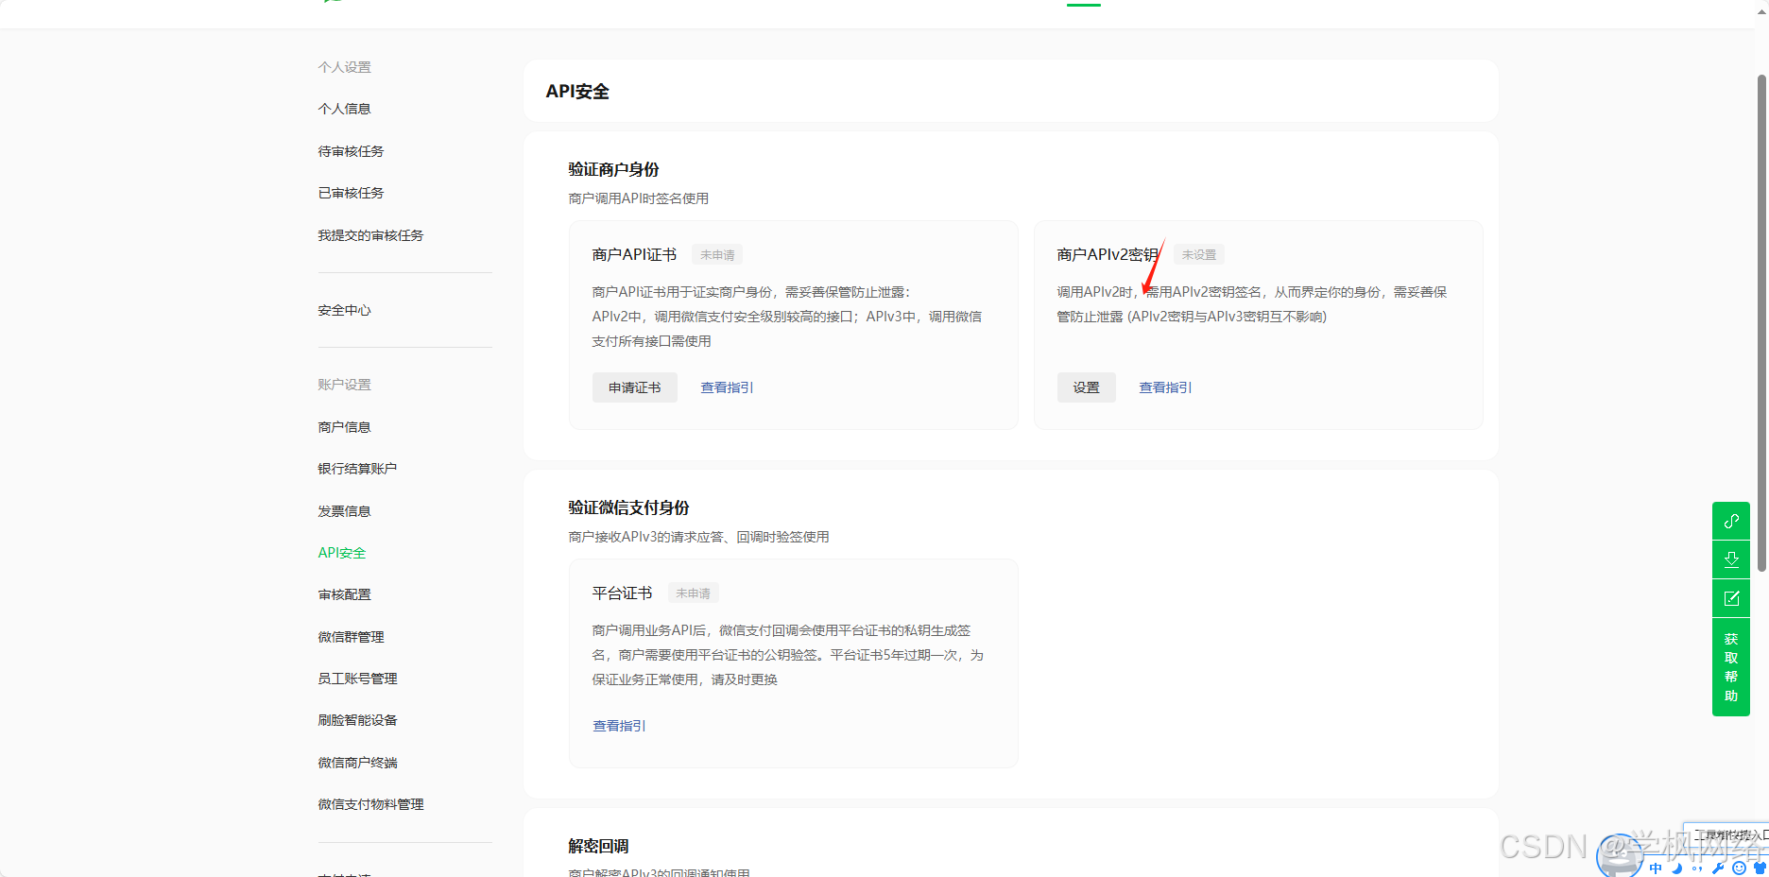Click the 商户API证书 card title
This screenshot has height=877, width=1769.
tap(634, 255)
